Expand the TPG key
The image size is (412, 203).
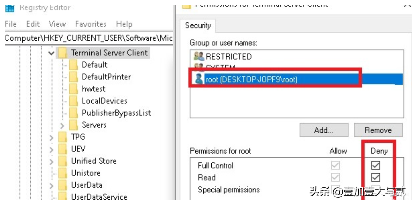[x=51, y=138]
